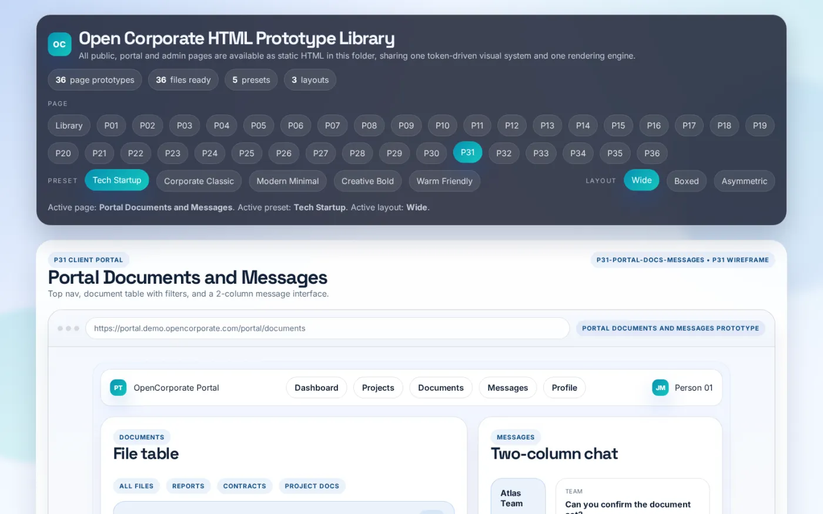
Task: Select page P17
Action: click(x=689, y=125)
